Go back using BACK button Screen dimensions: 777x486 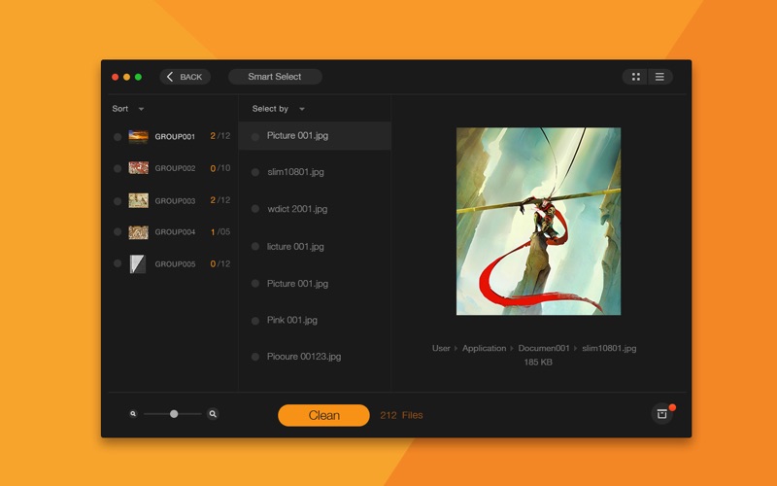[x=185, y=77]
